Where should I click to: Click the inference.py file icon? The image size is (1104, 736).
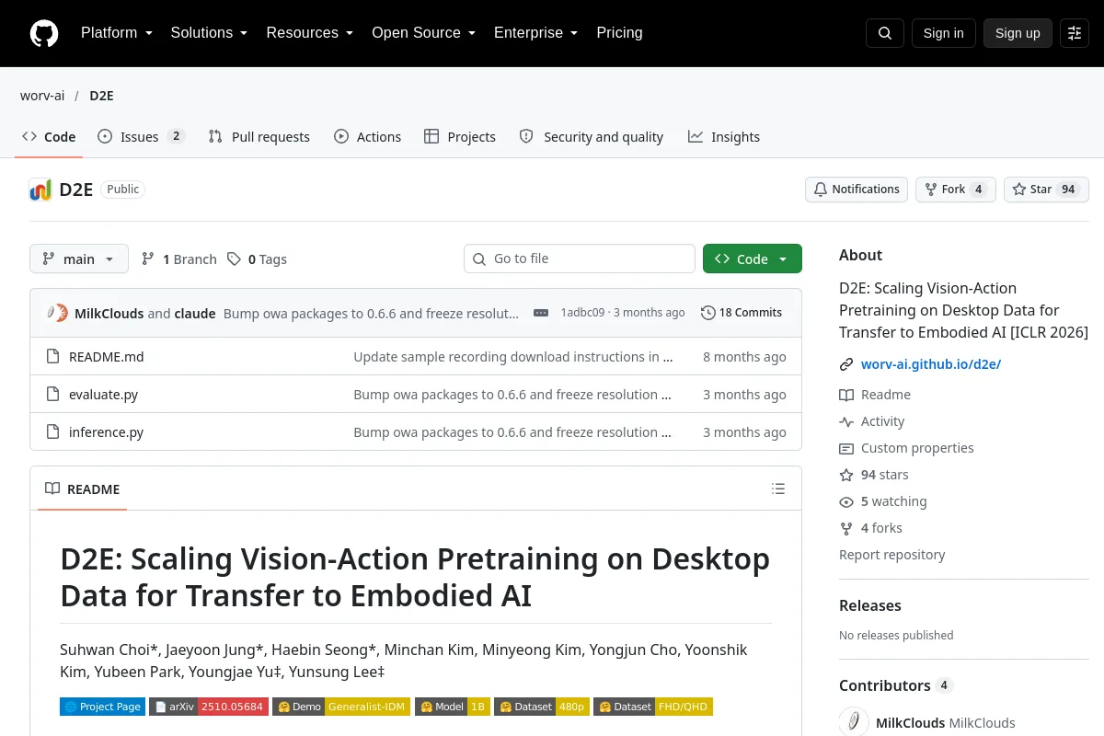pos(52,432)
